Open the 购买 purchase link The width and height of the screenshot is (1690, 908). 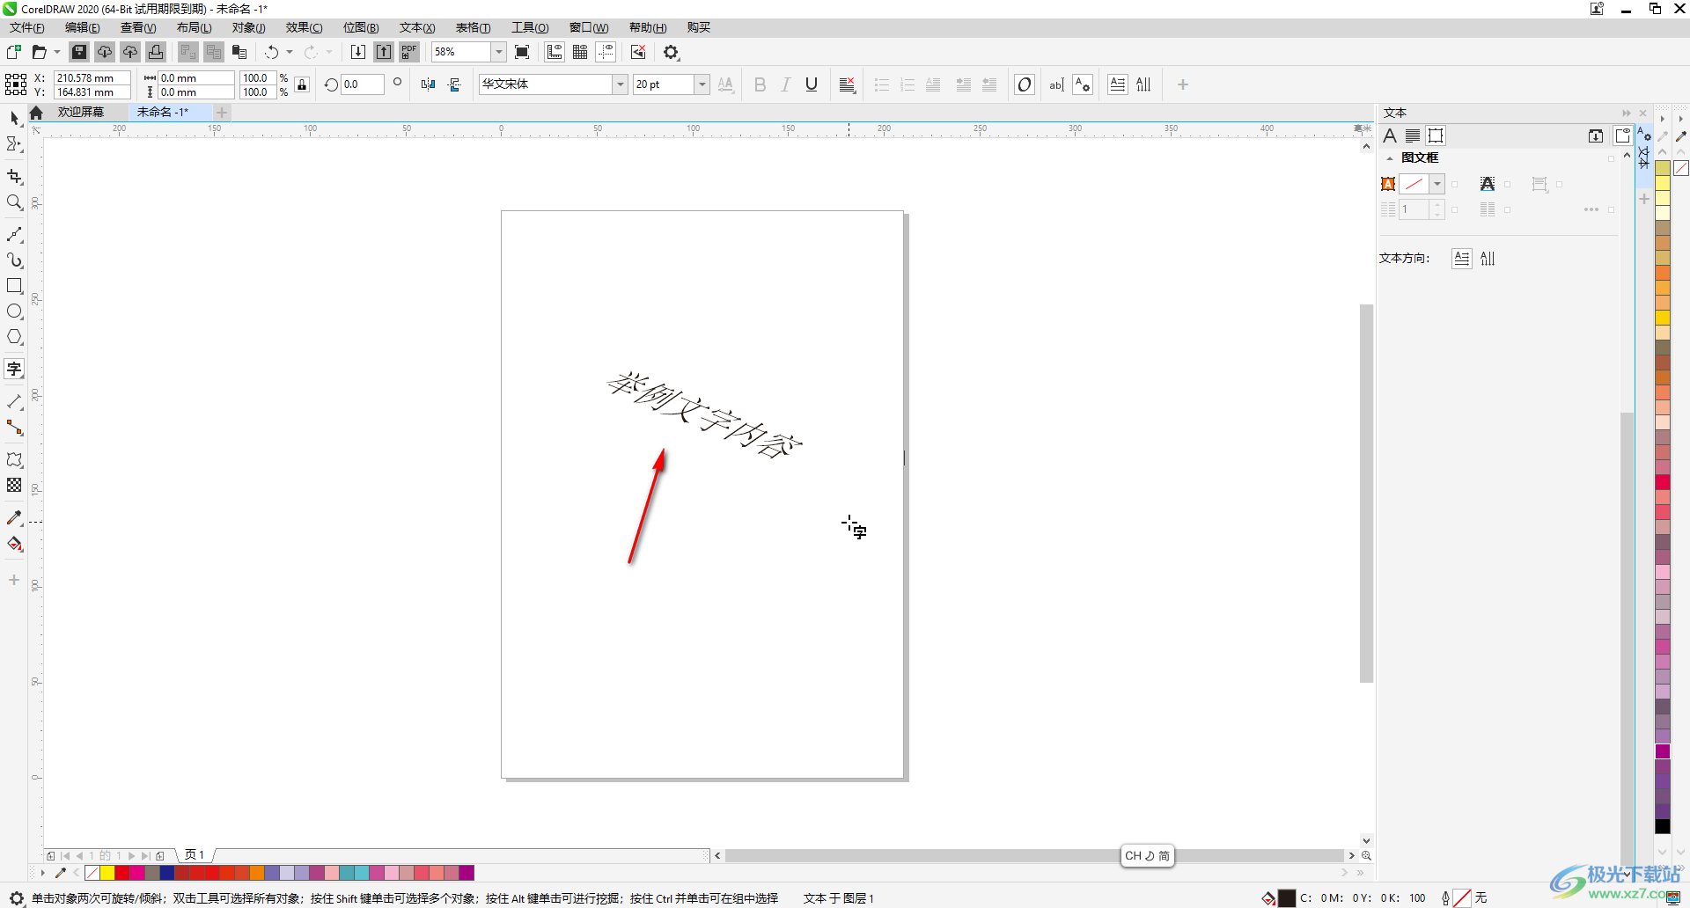pyautogui.click(x=699, y=27)
